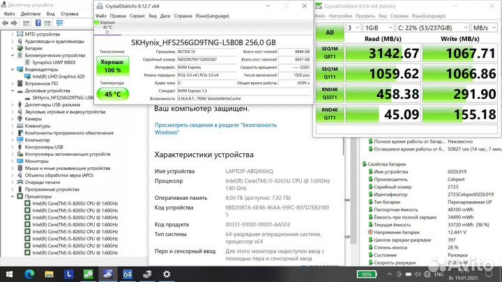Viewport: 502px width, 282px height.
Task: Run the SEQ1M Q8T1 test button
Action: pos(330,53)
